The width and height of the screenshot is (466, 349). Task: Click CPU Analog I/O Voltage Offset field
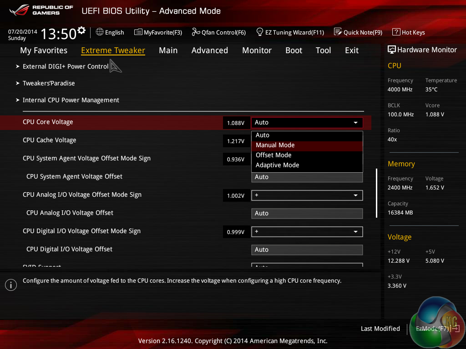point(307,214)
